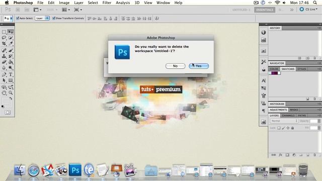
Task: Select the 3D Camera Orbit tool
Action: click(x=11, y=87)
